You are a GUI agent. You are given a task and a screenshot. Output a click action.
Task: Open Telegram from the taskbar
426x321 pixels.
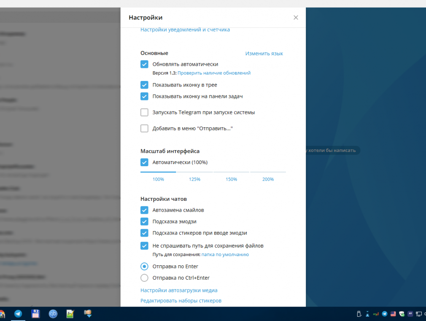click(18, 314)
